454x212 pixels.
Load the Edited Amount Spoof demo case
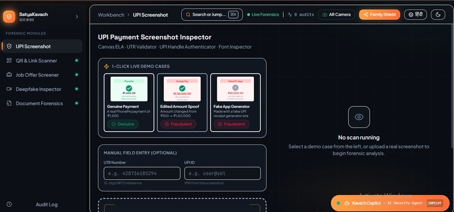182,103
